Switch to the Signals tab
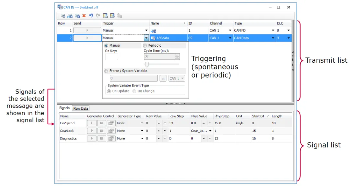350x186 pixels. tap(64, 108)
